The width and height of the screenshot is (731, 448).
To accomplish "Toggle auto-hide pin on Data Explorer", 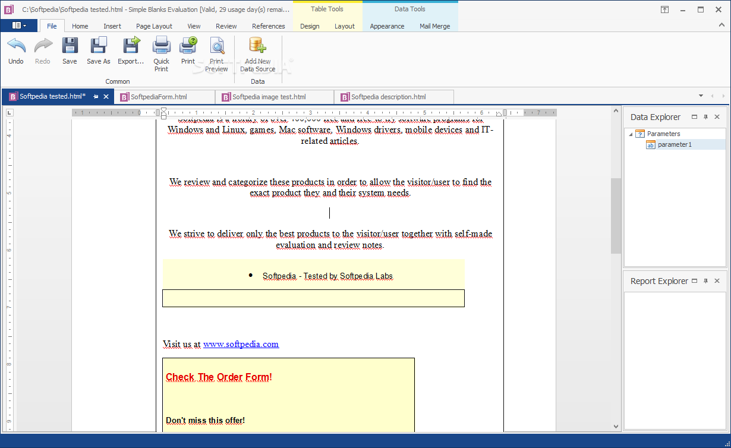I will point(706,117).
